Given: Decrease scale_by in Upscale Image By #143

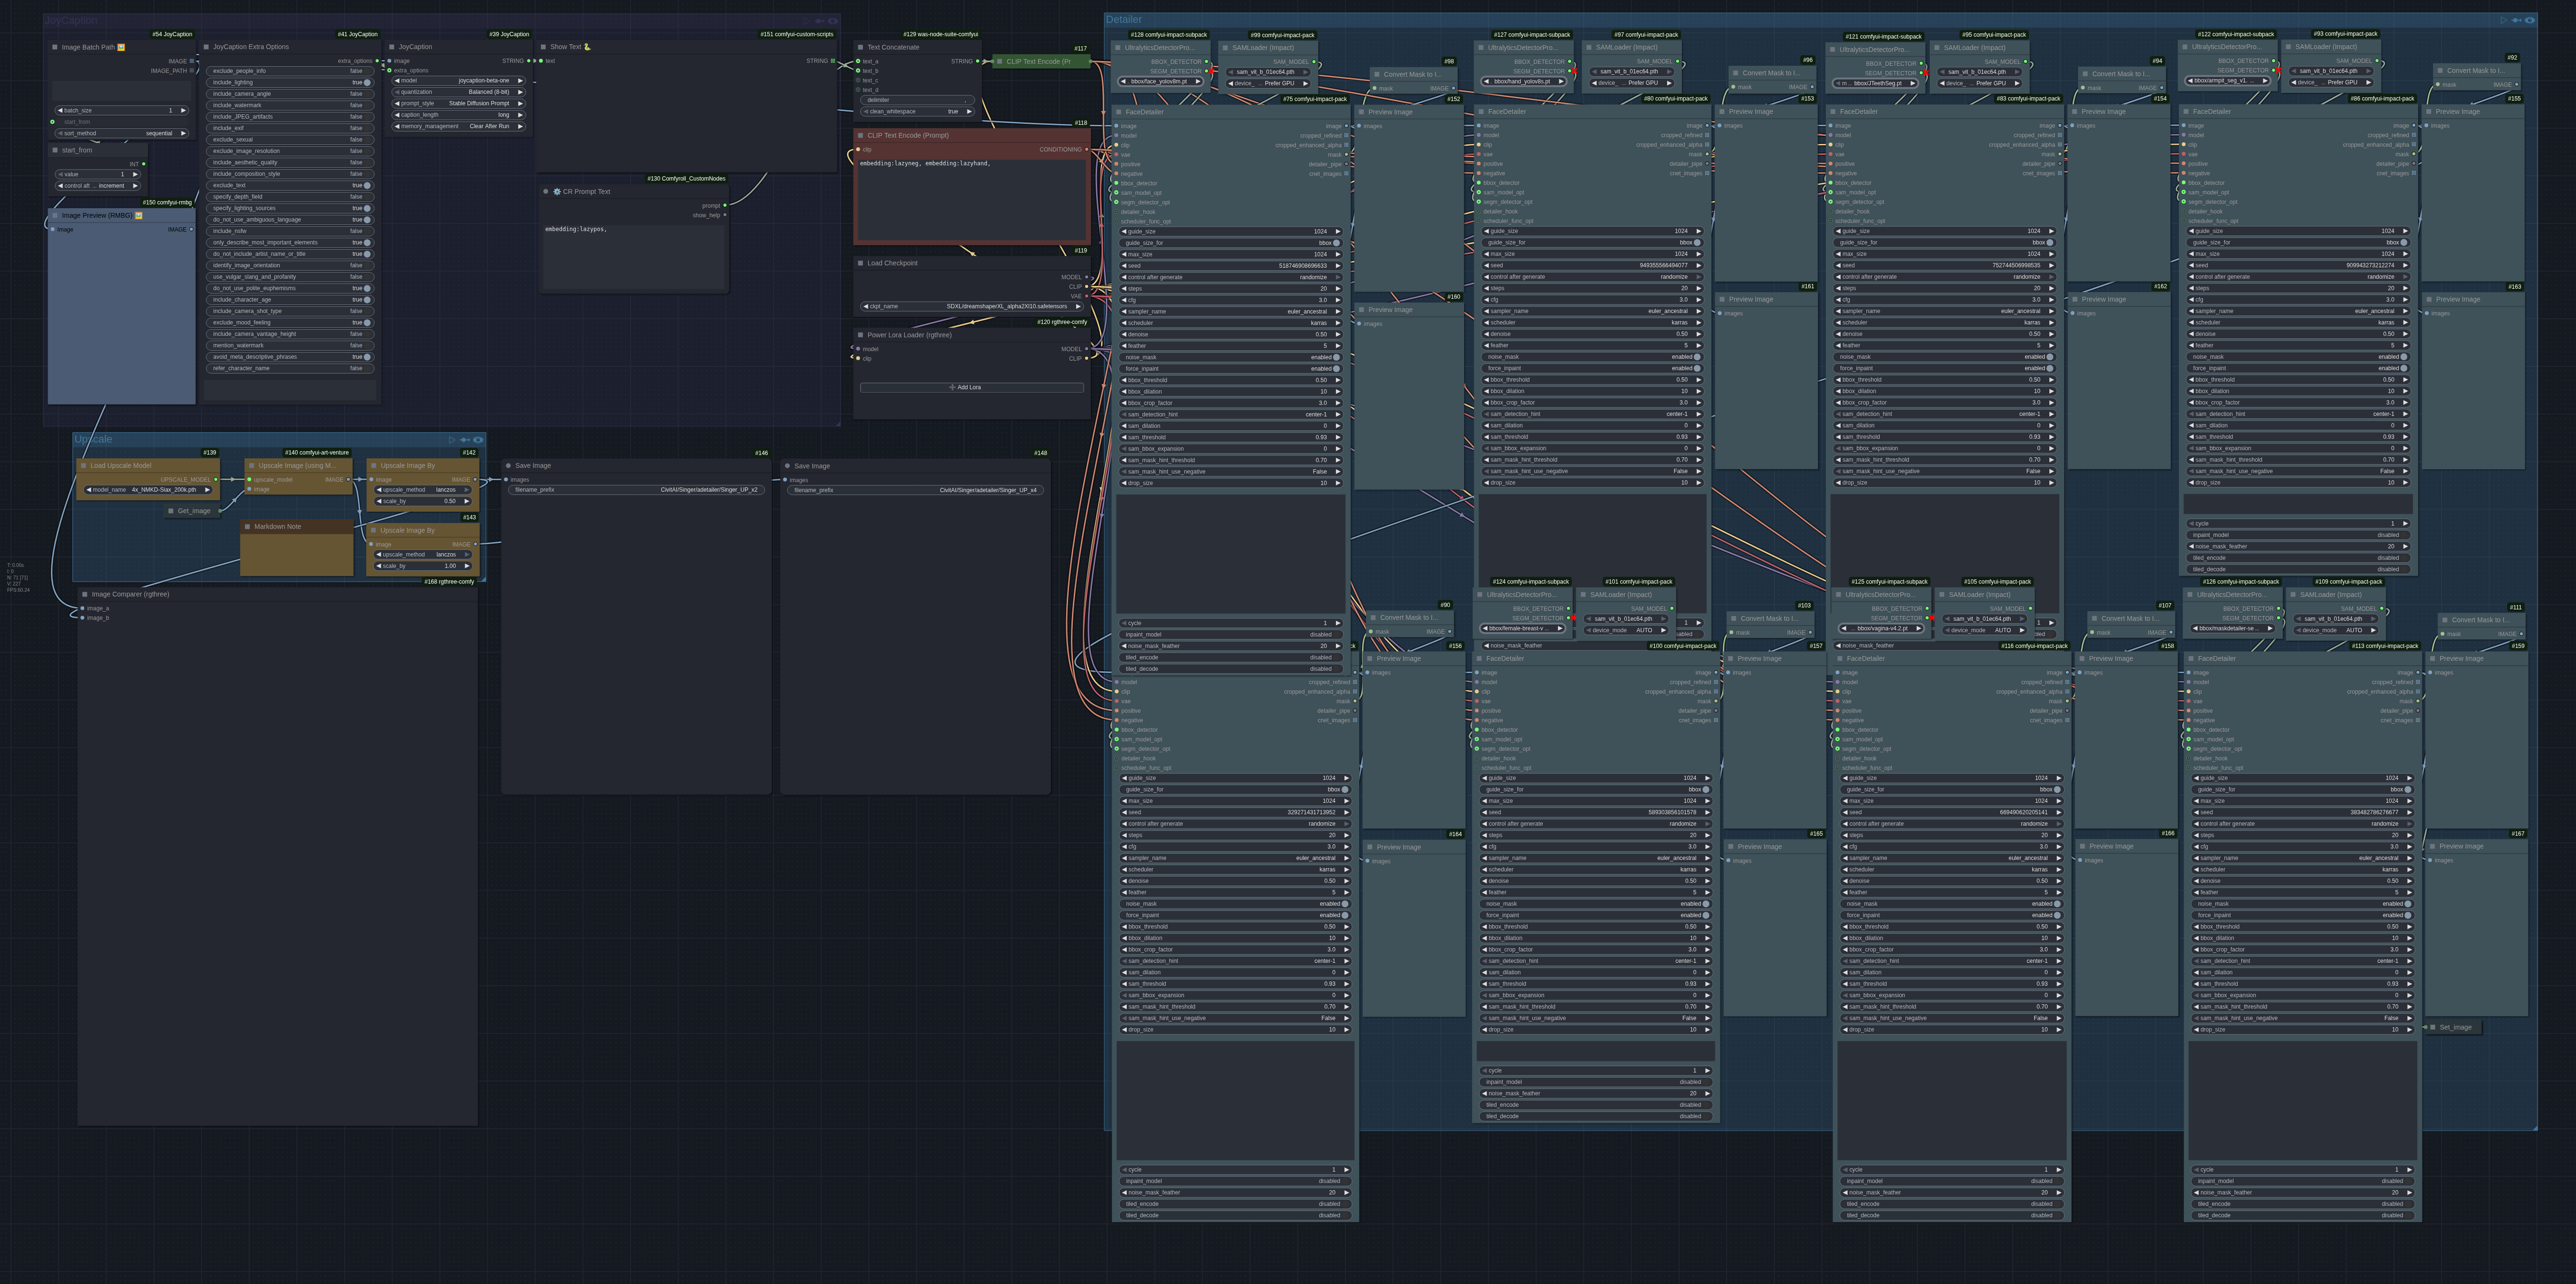Looking at the screenshot, I should pos(380,566).
